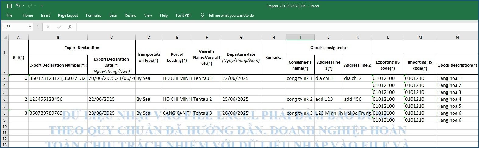The height and width of the screenshot is (148, 479).
Task: Open the Undo history dropdown arrow
Action: (23, 6)
